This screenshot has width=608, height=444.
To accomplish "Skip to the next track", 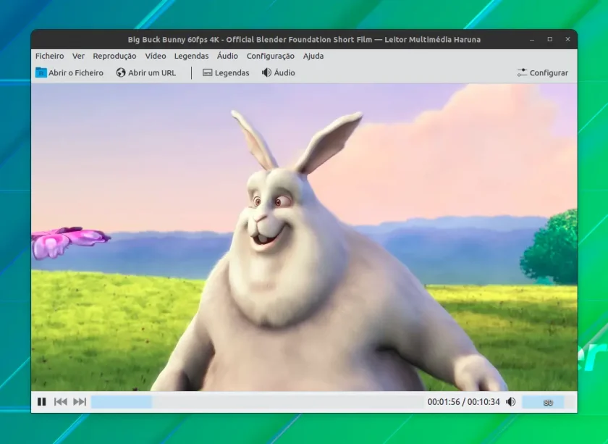I will (x=80, y=402).
